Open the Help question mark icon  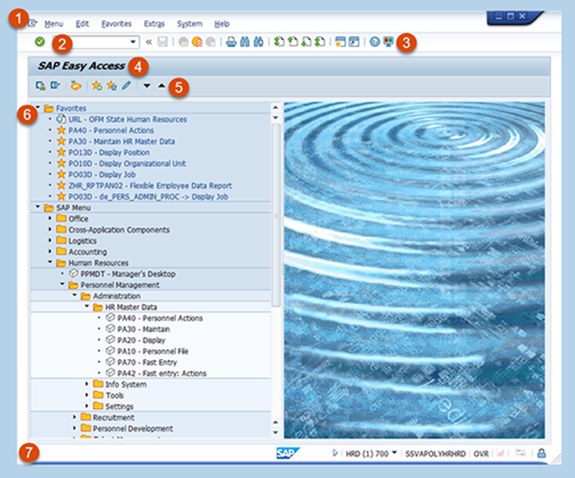tap(374, 42)
